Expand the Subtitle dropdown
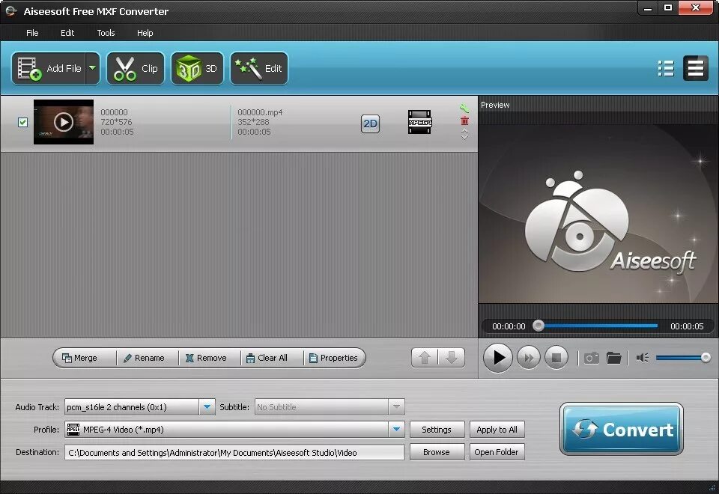 click(x=396, y=407)
